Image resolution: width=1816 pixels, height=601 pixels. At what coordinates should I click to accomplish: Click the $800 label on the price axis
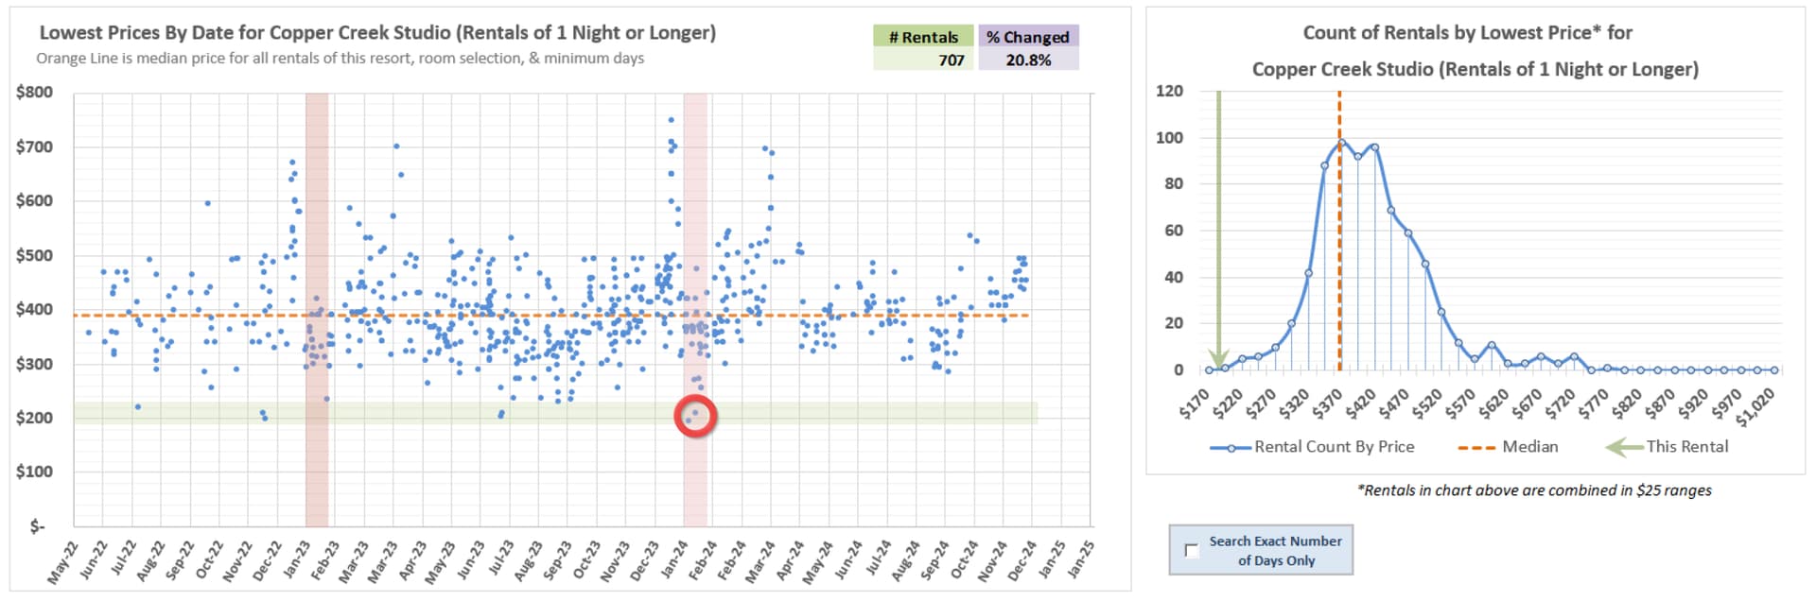tap(34, 92)
